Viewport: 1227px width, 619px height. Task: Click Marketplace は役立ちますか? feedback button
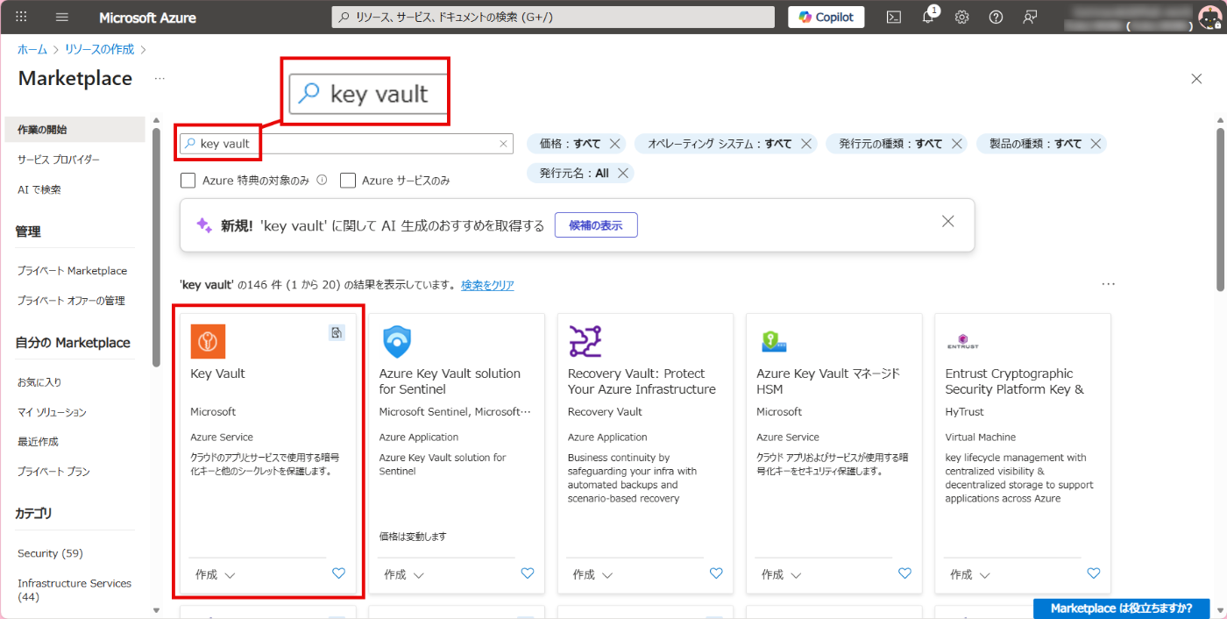[x=1121, y=608]
